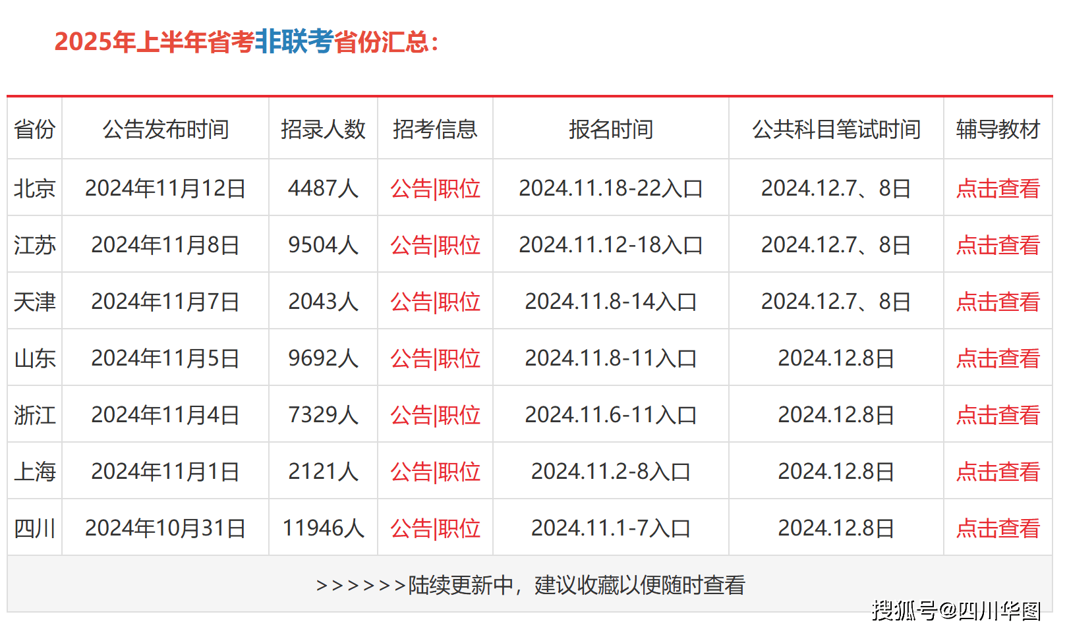Click 天津 exam date 2024.12.7、8日

[x=836, y=302]
